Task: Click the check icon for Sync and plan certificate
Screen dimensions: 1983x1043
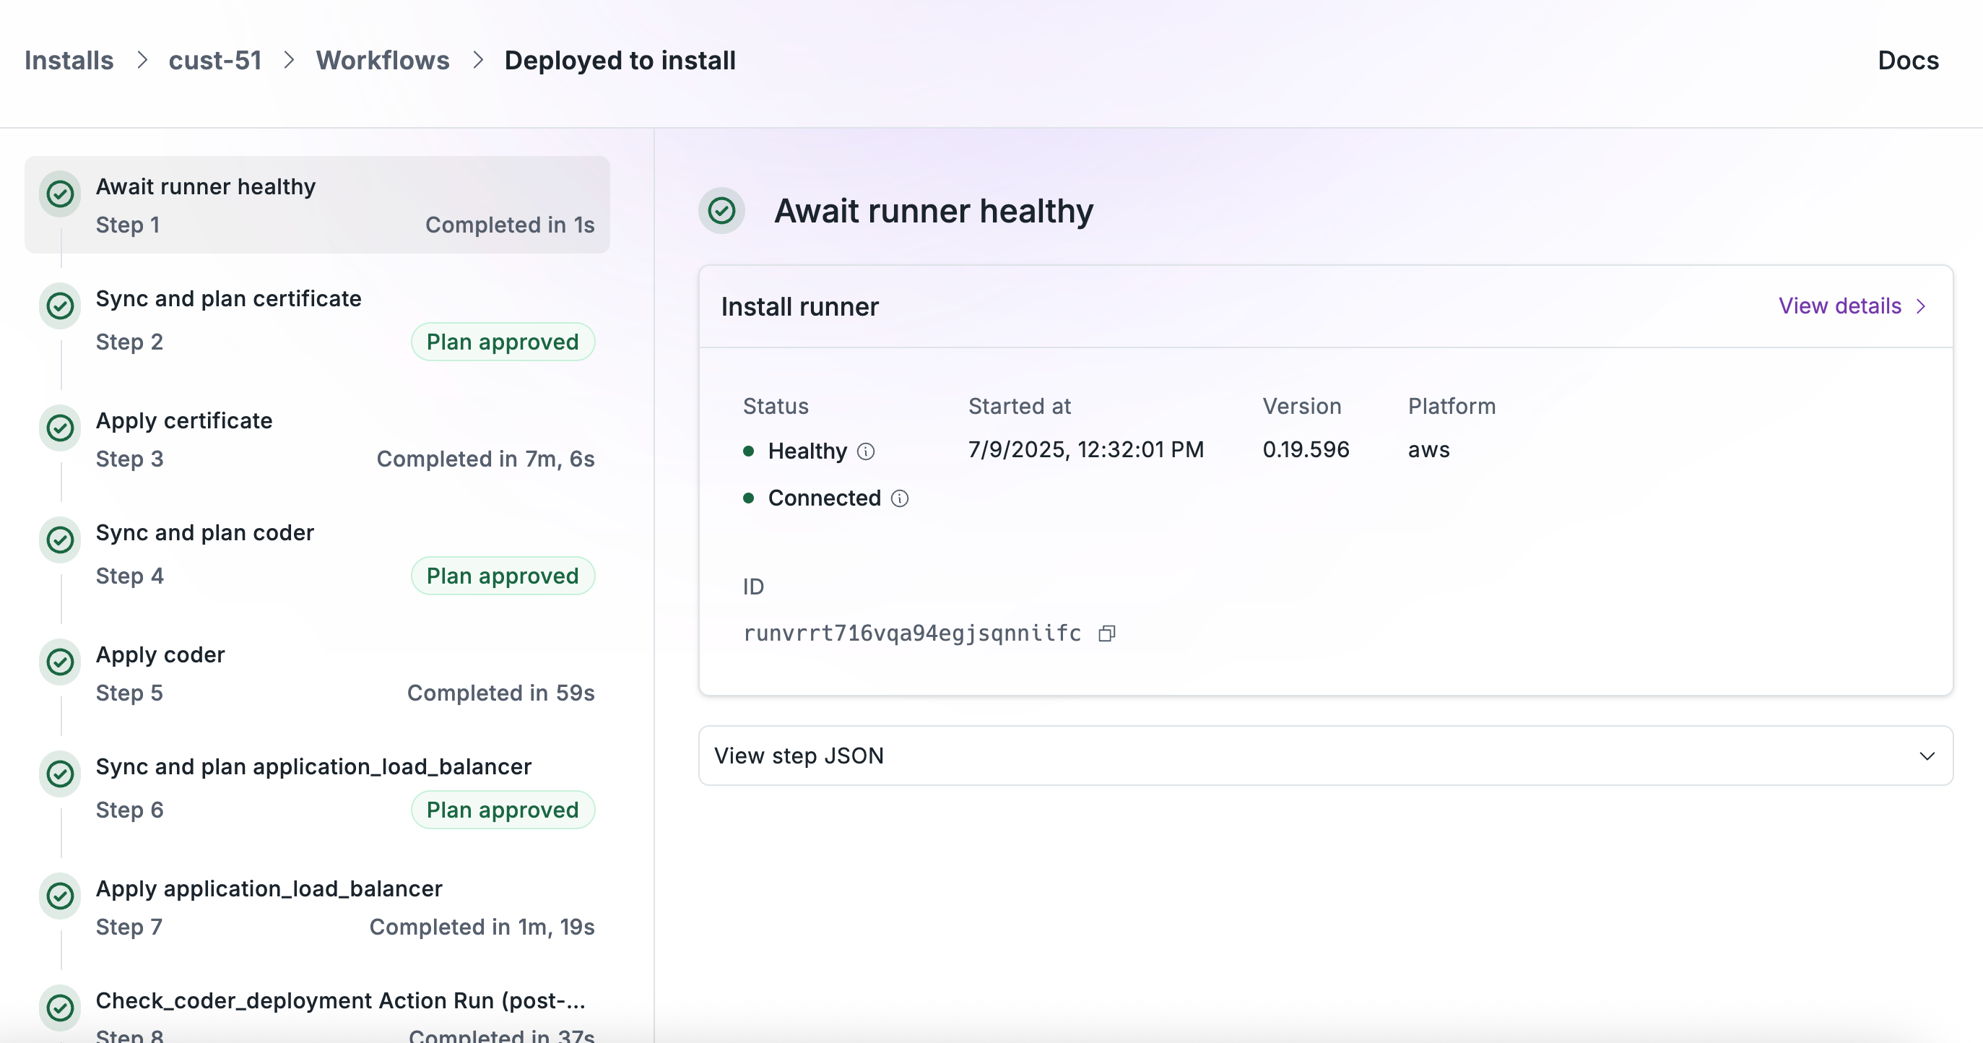Action: (x=60, y=306)
